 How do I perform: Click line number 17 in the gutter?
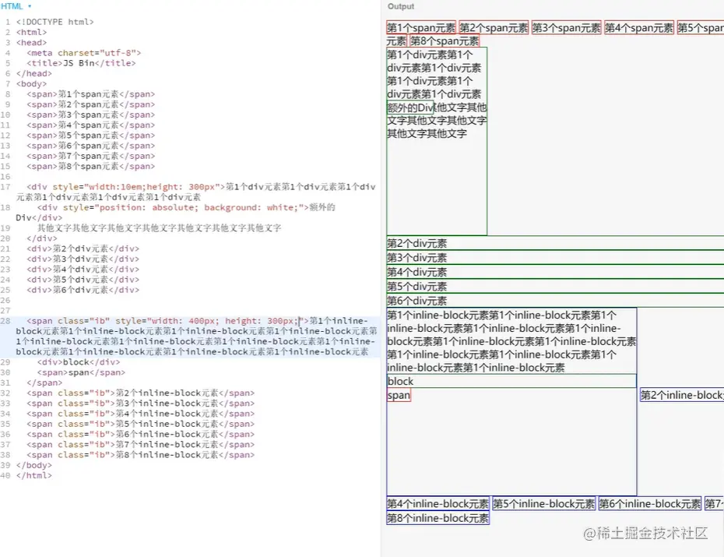(x=5, y=187)
